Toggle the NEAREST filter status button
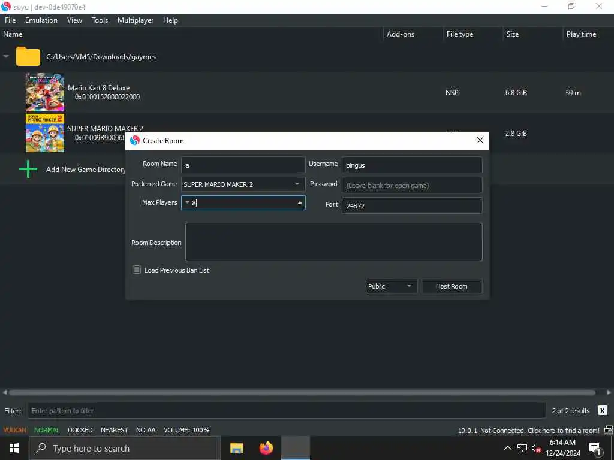The width and height of the screenshot is (614, 460). (115, 430)
